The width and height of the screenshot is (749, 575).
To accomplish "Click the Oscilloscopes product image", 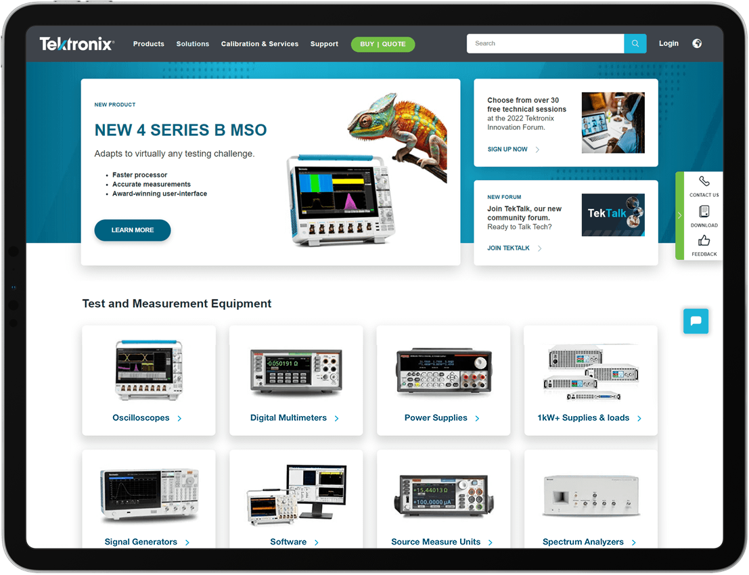I will pyautogui.click(x=149, y=369).
